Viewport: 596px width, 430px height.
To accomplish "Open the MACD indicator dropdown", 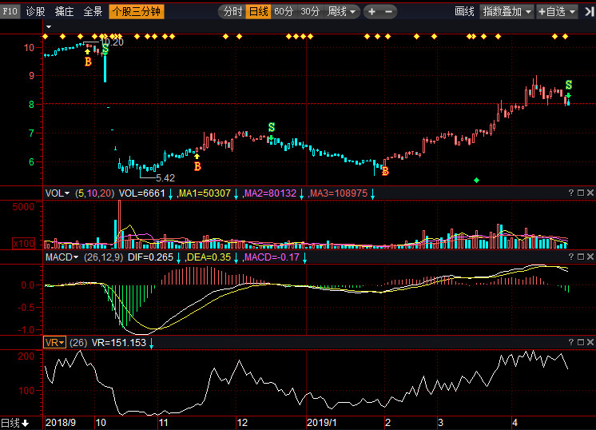I will coord(62,257).
